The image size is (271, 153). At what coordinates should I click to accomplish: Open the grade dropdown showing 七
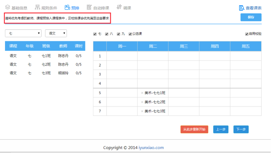(x=23, y=33)
